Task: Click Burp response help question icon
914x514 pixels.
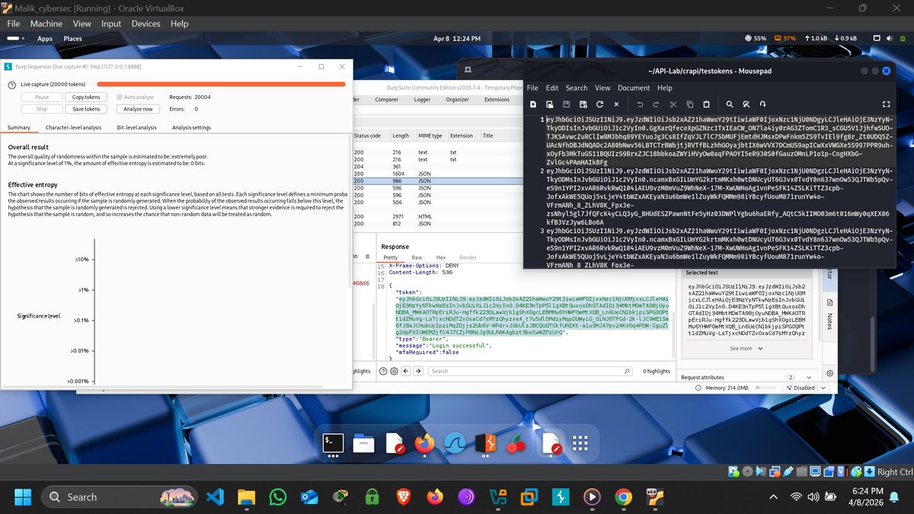Action: pos(382,371)
